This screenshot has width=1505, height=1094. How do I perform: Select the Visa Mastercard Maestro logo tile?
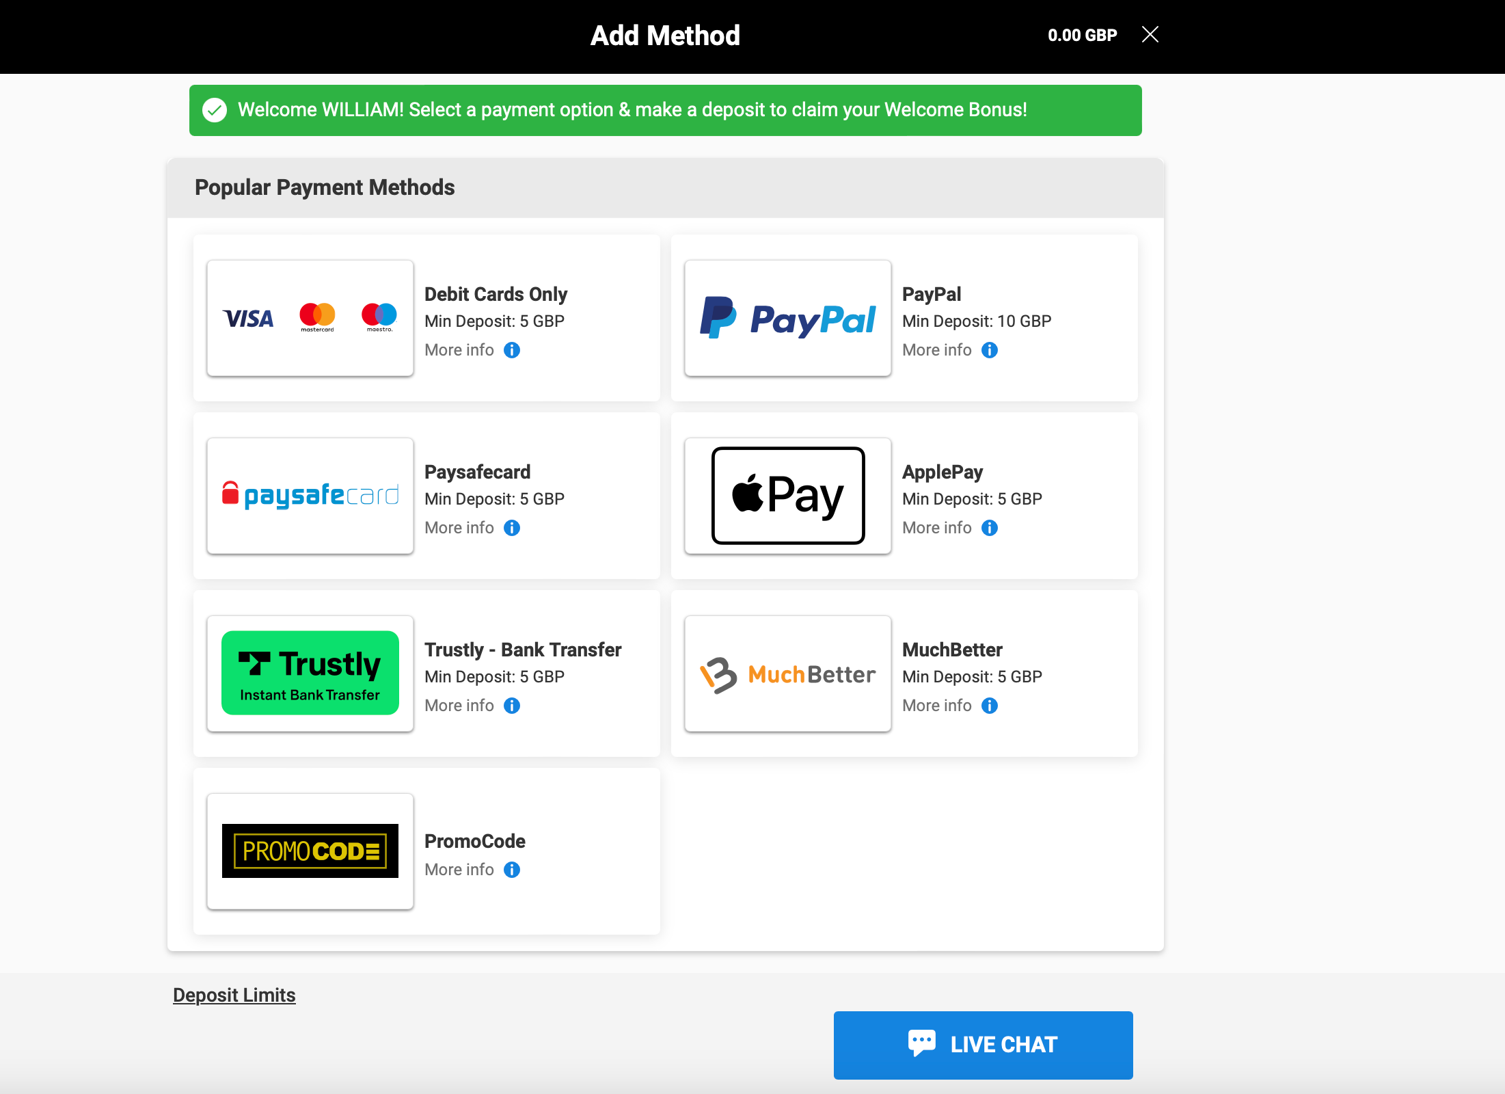[x=310, y=318]
